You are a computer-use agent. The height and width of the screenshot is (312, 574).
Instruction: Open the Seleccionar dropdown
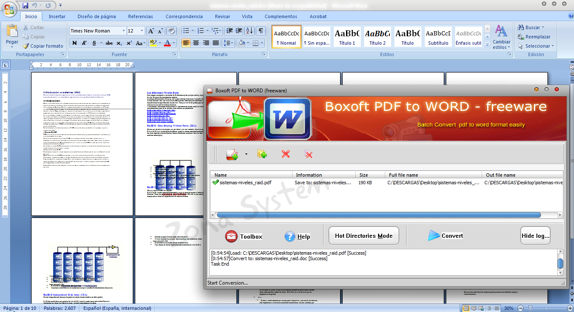tap(536, 46)
